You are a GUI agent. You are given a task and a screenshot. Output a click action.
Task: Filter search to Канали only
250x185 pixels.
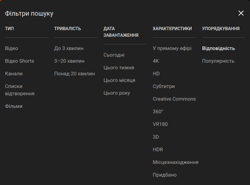tap(14, 74)
